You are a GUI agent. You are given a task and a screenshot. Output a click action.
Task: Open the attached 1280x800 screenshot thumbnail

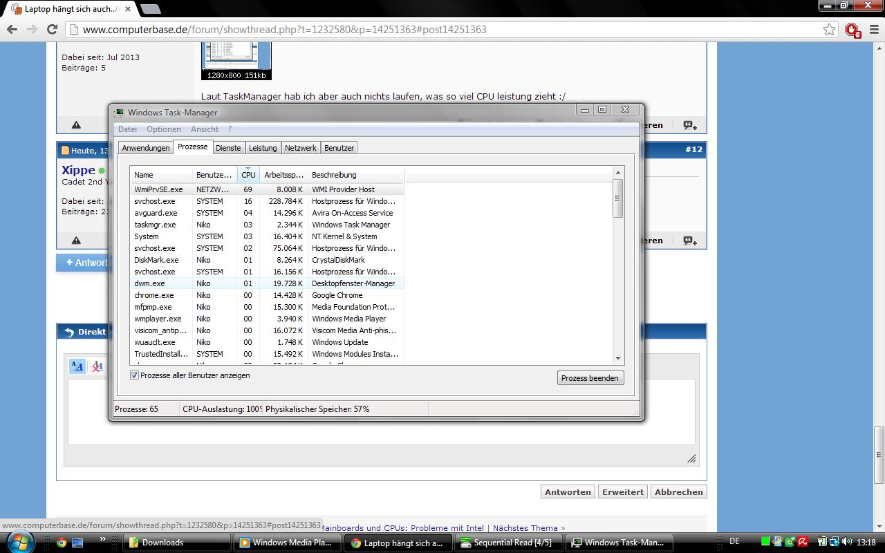[x=236, y=61]
